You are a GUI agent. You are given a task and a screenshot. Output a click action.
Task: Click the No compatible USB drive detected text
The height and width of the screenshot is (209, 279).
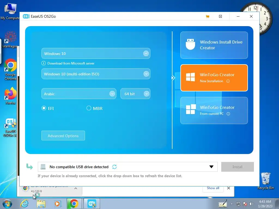click(x=79, y=167)
